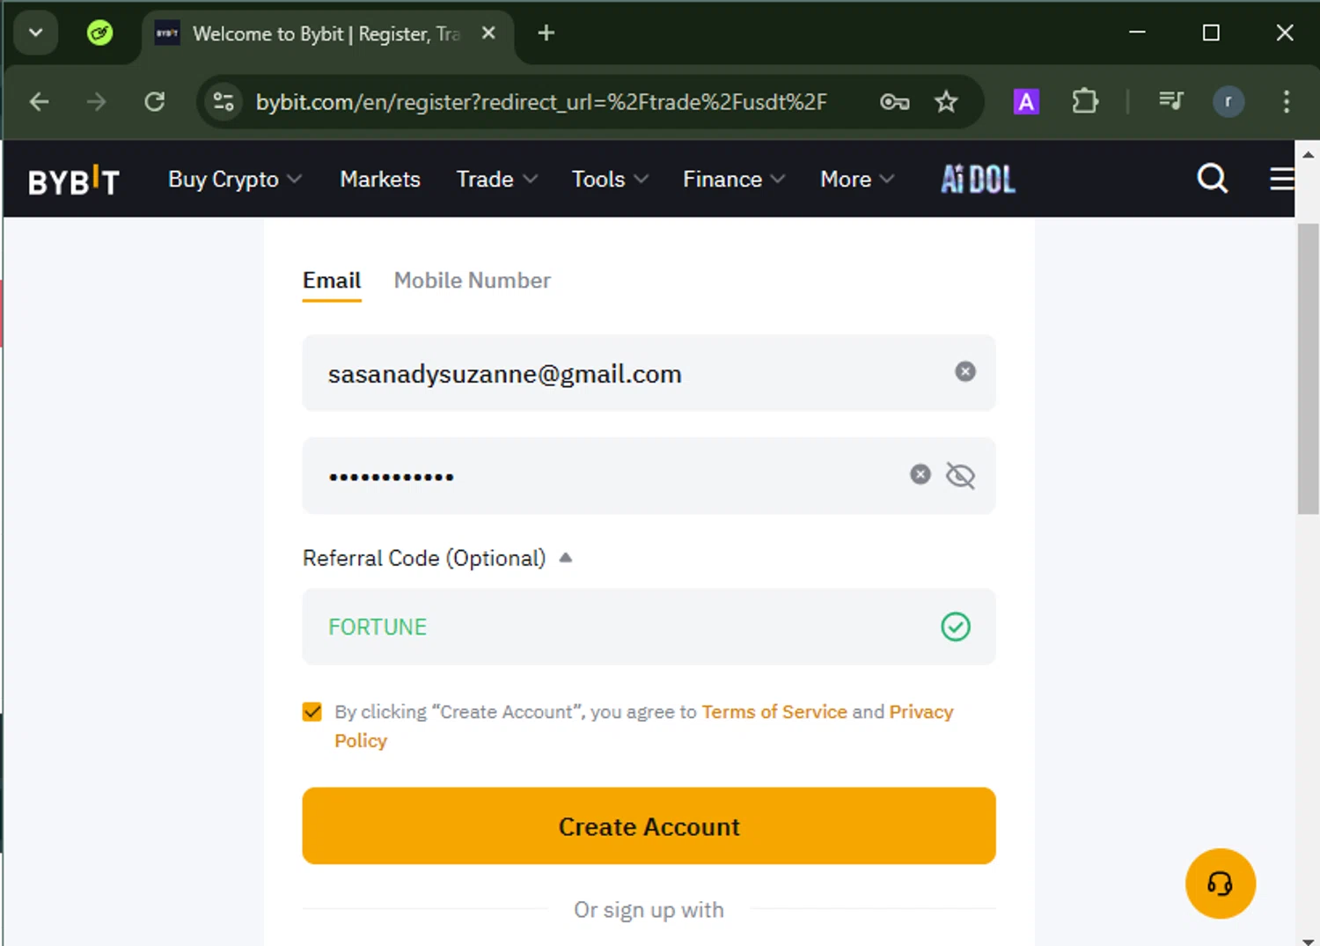Open the extensions puzzle icon

pyautogui.click(x=1085, y=102)
